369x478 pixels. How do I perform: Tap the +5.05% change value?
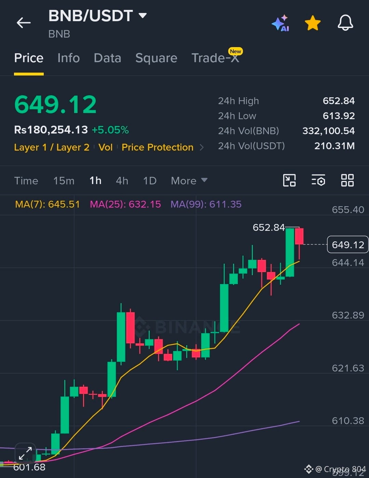(x=110, y=130)
